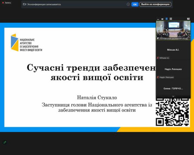Viewport: 194px width, 155px height.
Task: Select the 'Олена ГОРЯЧО...' participant tile
Action: pyautogui.click(x=173, y=89)
